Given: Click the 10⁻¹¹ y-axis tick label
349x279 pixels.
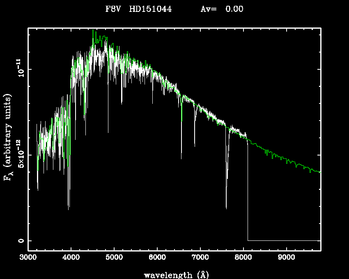Looking at the screenshot, I should tap(21, 70).
